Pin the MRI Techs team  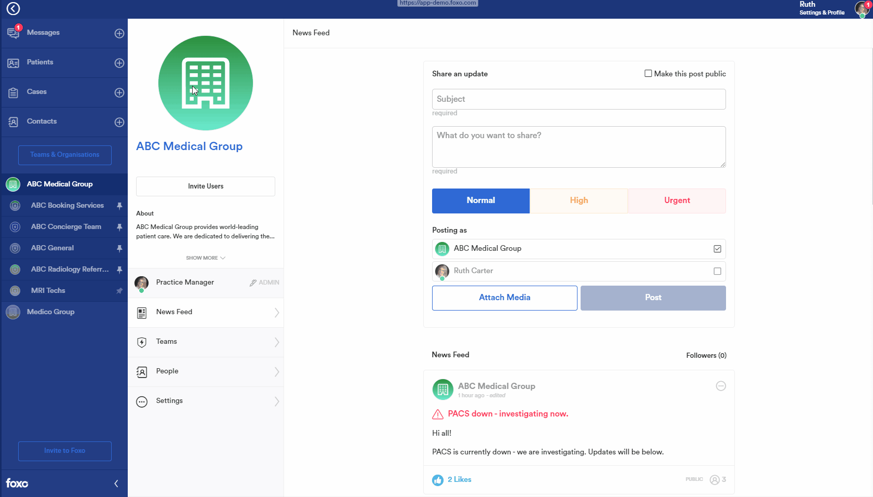pyautogui.click(x=119, y=291)
